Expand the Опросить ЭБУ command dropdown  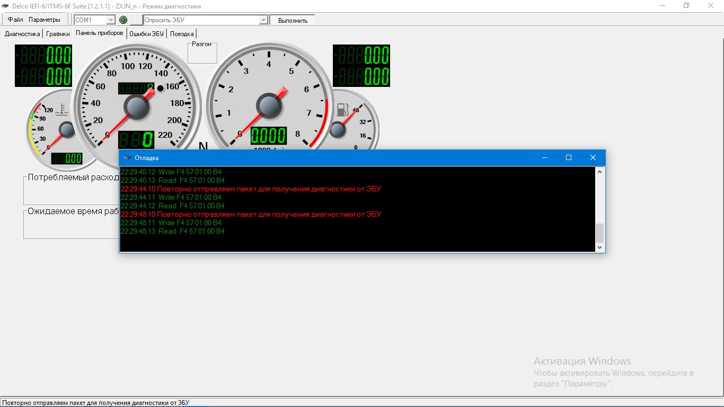pos(263,20)
